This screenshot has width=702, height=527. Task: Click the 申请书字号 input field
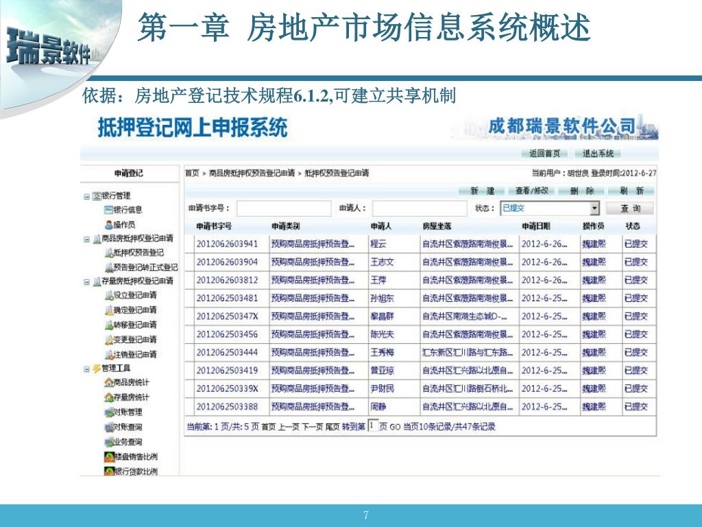284,209
